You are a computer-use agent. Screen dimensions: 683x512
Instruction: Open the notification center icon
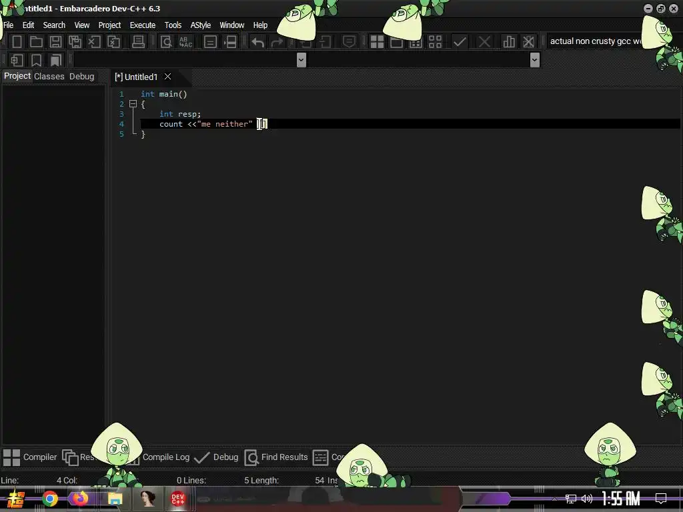point(661,499)
